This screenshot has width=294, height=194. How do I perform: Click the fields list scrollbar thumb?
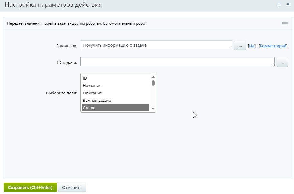coord(153,83)
